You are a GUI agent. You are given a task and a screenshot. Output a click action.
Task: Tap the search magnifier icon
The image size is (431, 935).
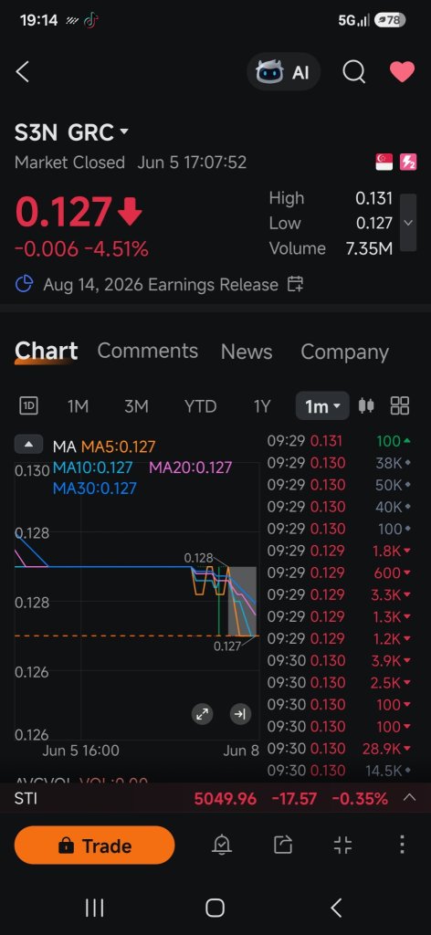pyautogui.click(x=353, y=71)
